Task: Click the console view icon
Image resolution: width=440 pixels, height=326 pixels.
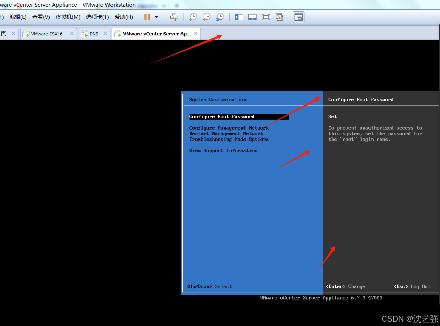Action: coord(298,17)
